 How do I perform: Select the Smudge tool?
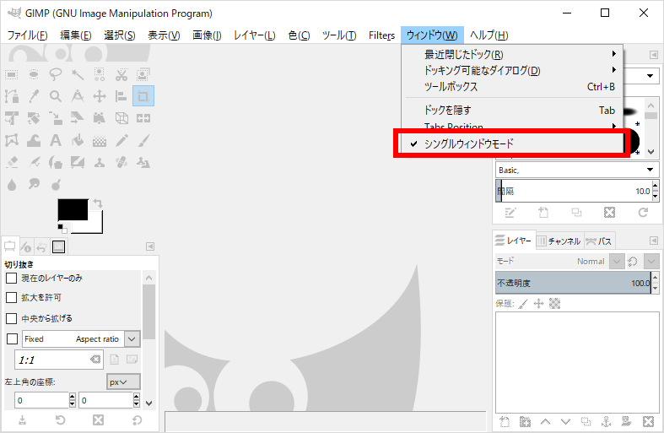[x=34, y=184]
